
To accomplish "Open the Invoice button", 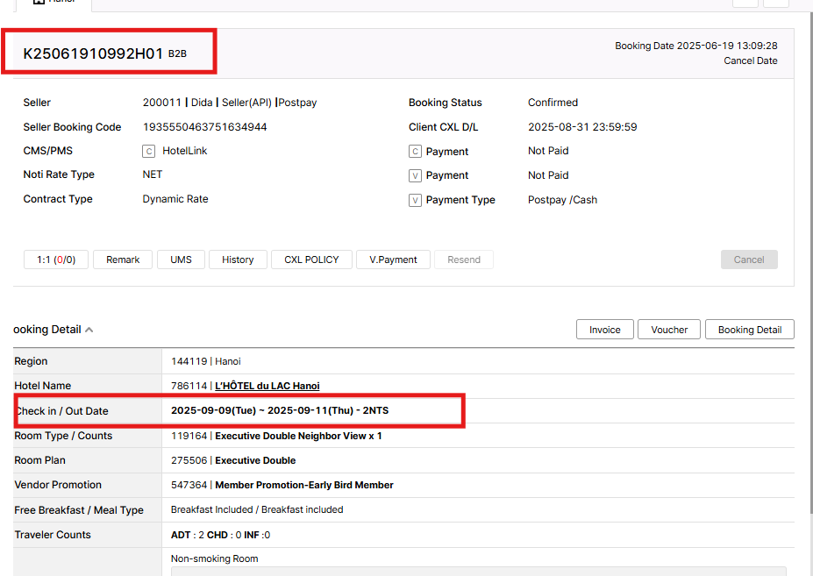I will [x=604, y=330].
